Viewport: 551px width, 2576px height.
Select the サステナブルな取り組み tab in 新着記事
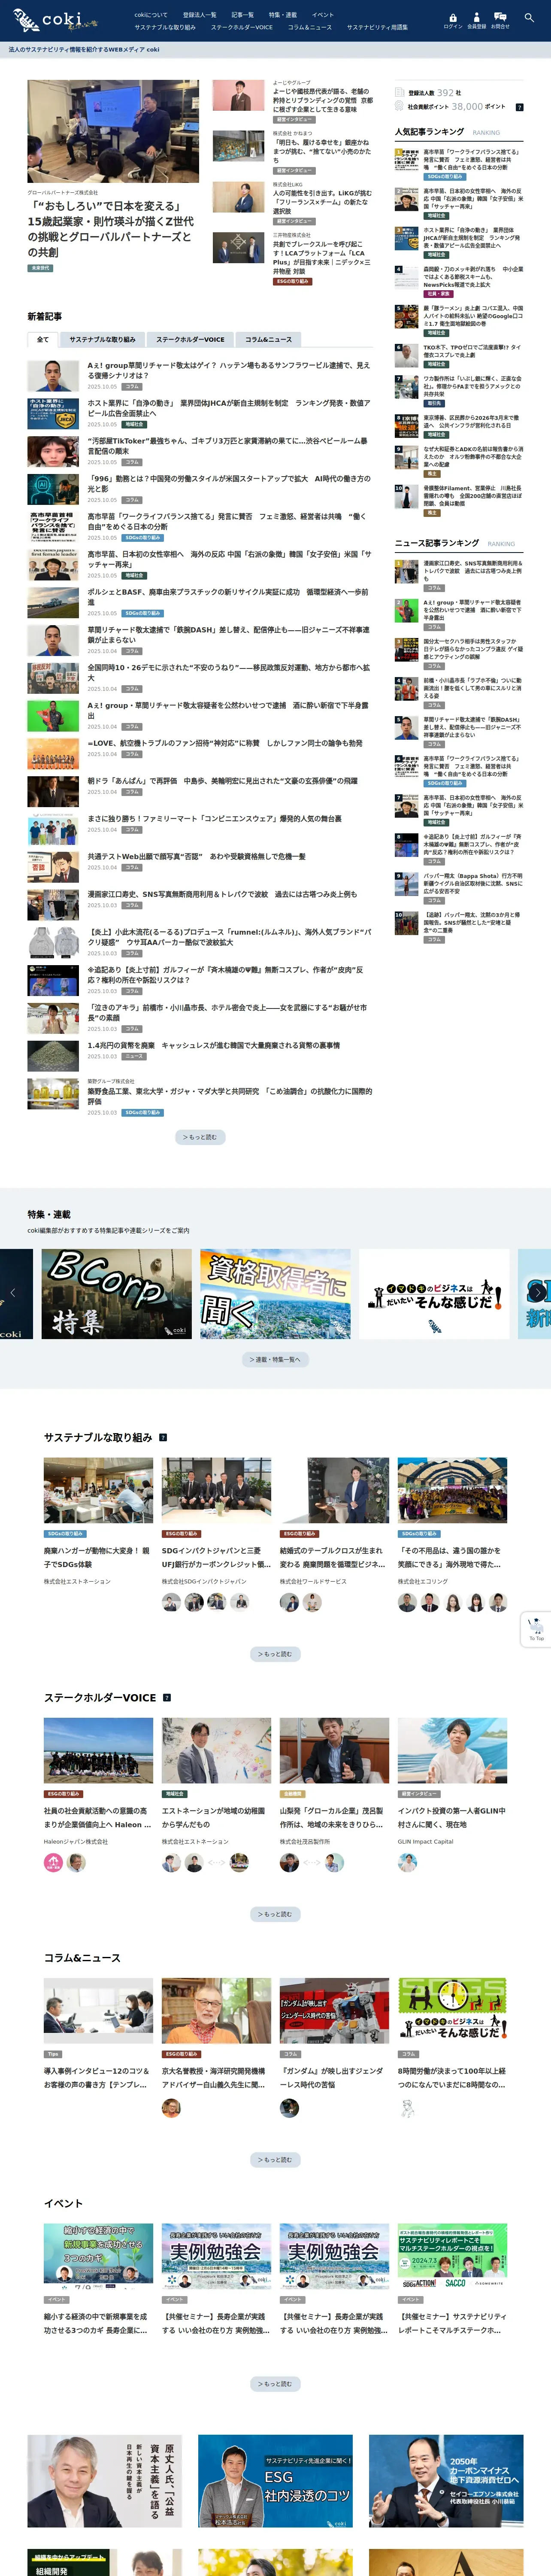coord(102,339)
